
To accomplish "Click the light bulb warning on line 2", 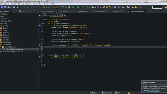I will 40,16.
